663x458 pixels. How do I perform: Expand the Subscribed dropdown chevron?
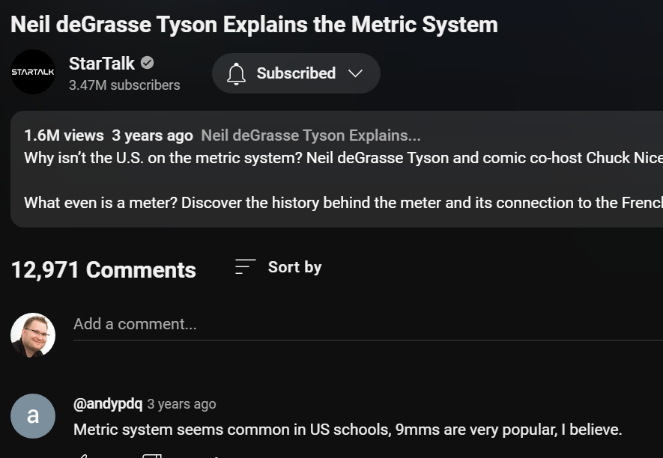pos(356,73)
